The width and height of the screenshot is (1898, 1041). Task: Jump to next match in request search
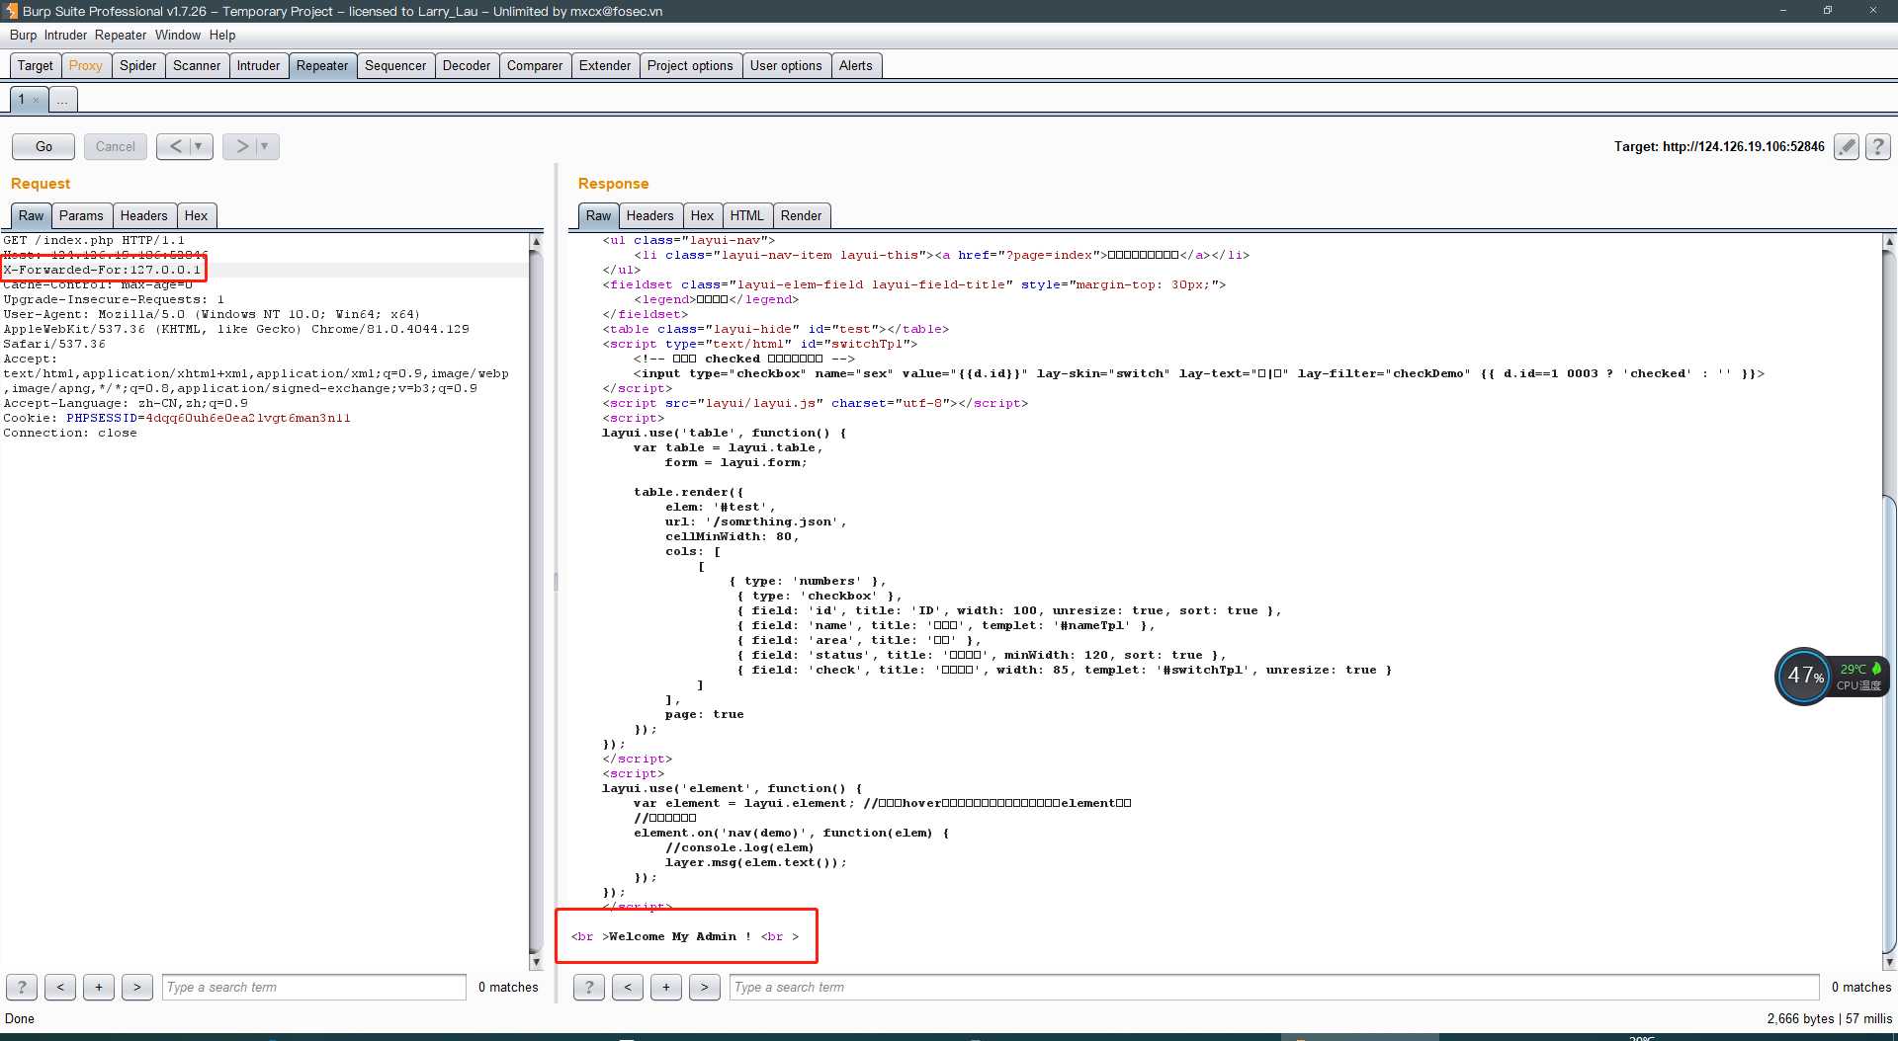point(137,987)
